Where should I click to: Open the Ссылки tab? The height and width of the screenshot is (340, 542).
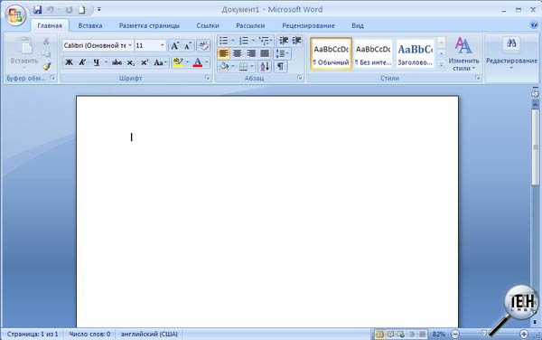208,25
